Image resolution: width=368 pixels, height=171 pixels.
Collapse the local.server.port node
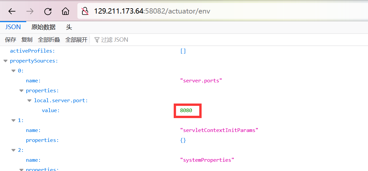[x=30, y=101]
